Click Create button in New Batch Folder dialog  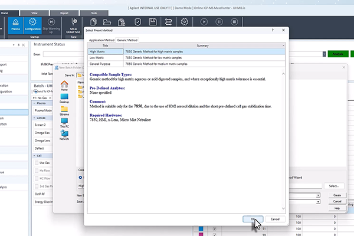click(x=337, y=195)
